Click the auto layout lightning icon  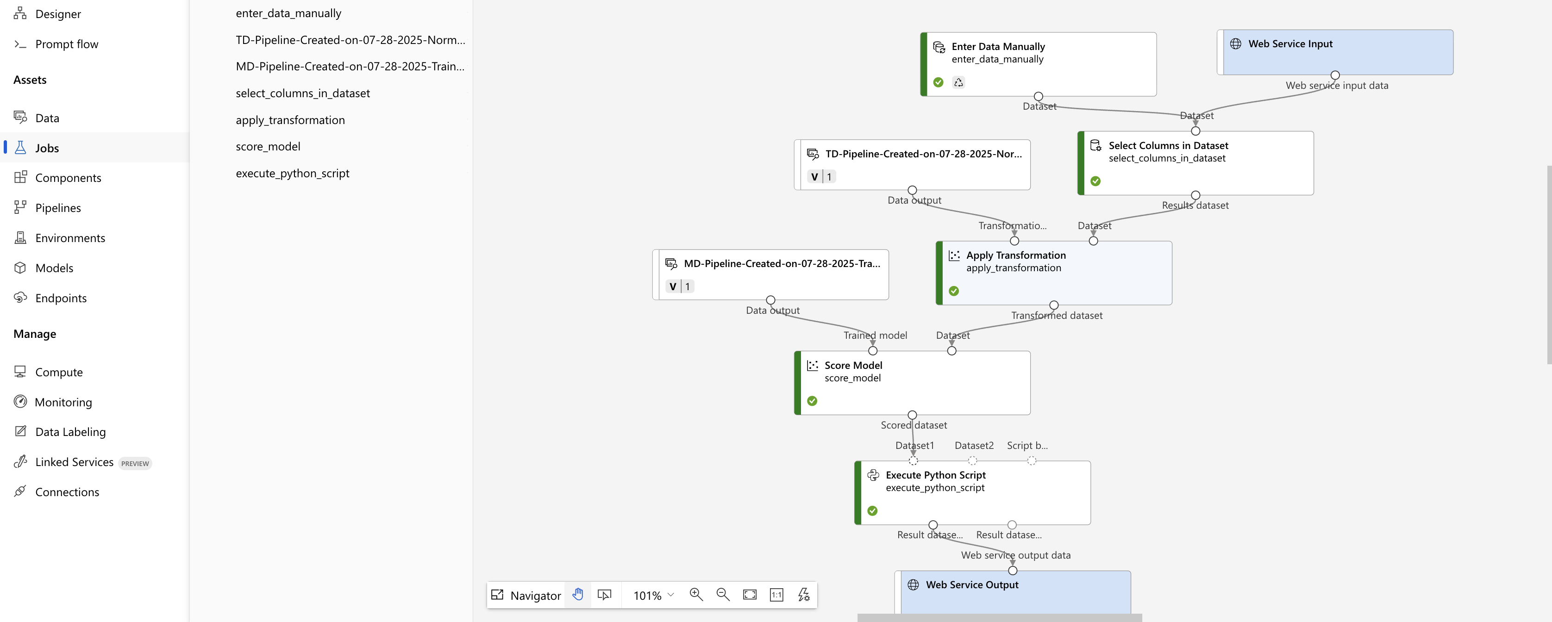(804, 595)
